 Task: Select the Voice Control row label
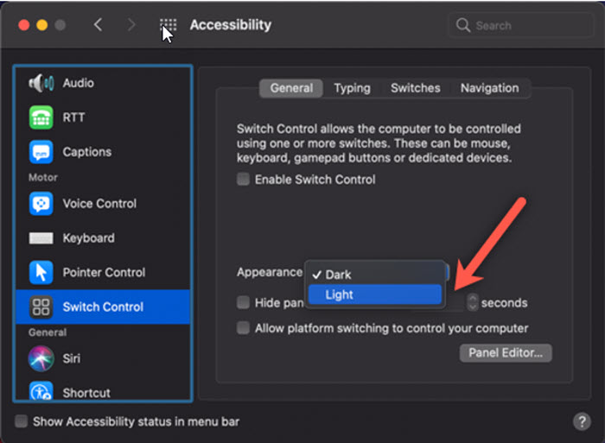click(99, 203)
